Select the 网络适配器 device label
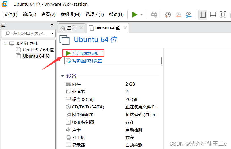 (x=83, y=114)
